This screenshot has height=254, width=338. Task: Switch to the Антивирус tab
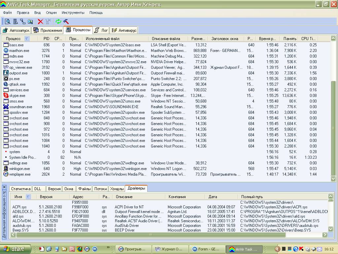pyautogui.click(x=124, y=30)
